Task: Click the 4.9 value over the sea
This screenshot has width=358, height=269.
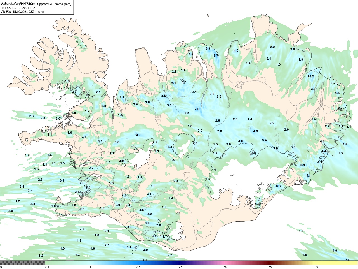Action: tap(335, 251)
